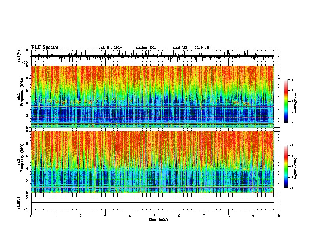Viewport: 313px width, 242px height.
Task: Click the ch.3(V) axis label
Action: pos(19,203)
